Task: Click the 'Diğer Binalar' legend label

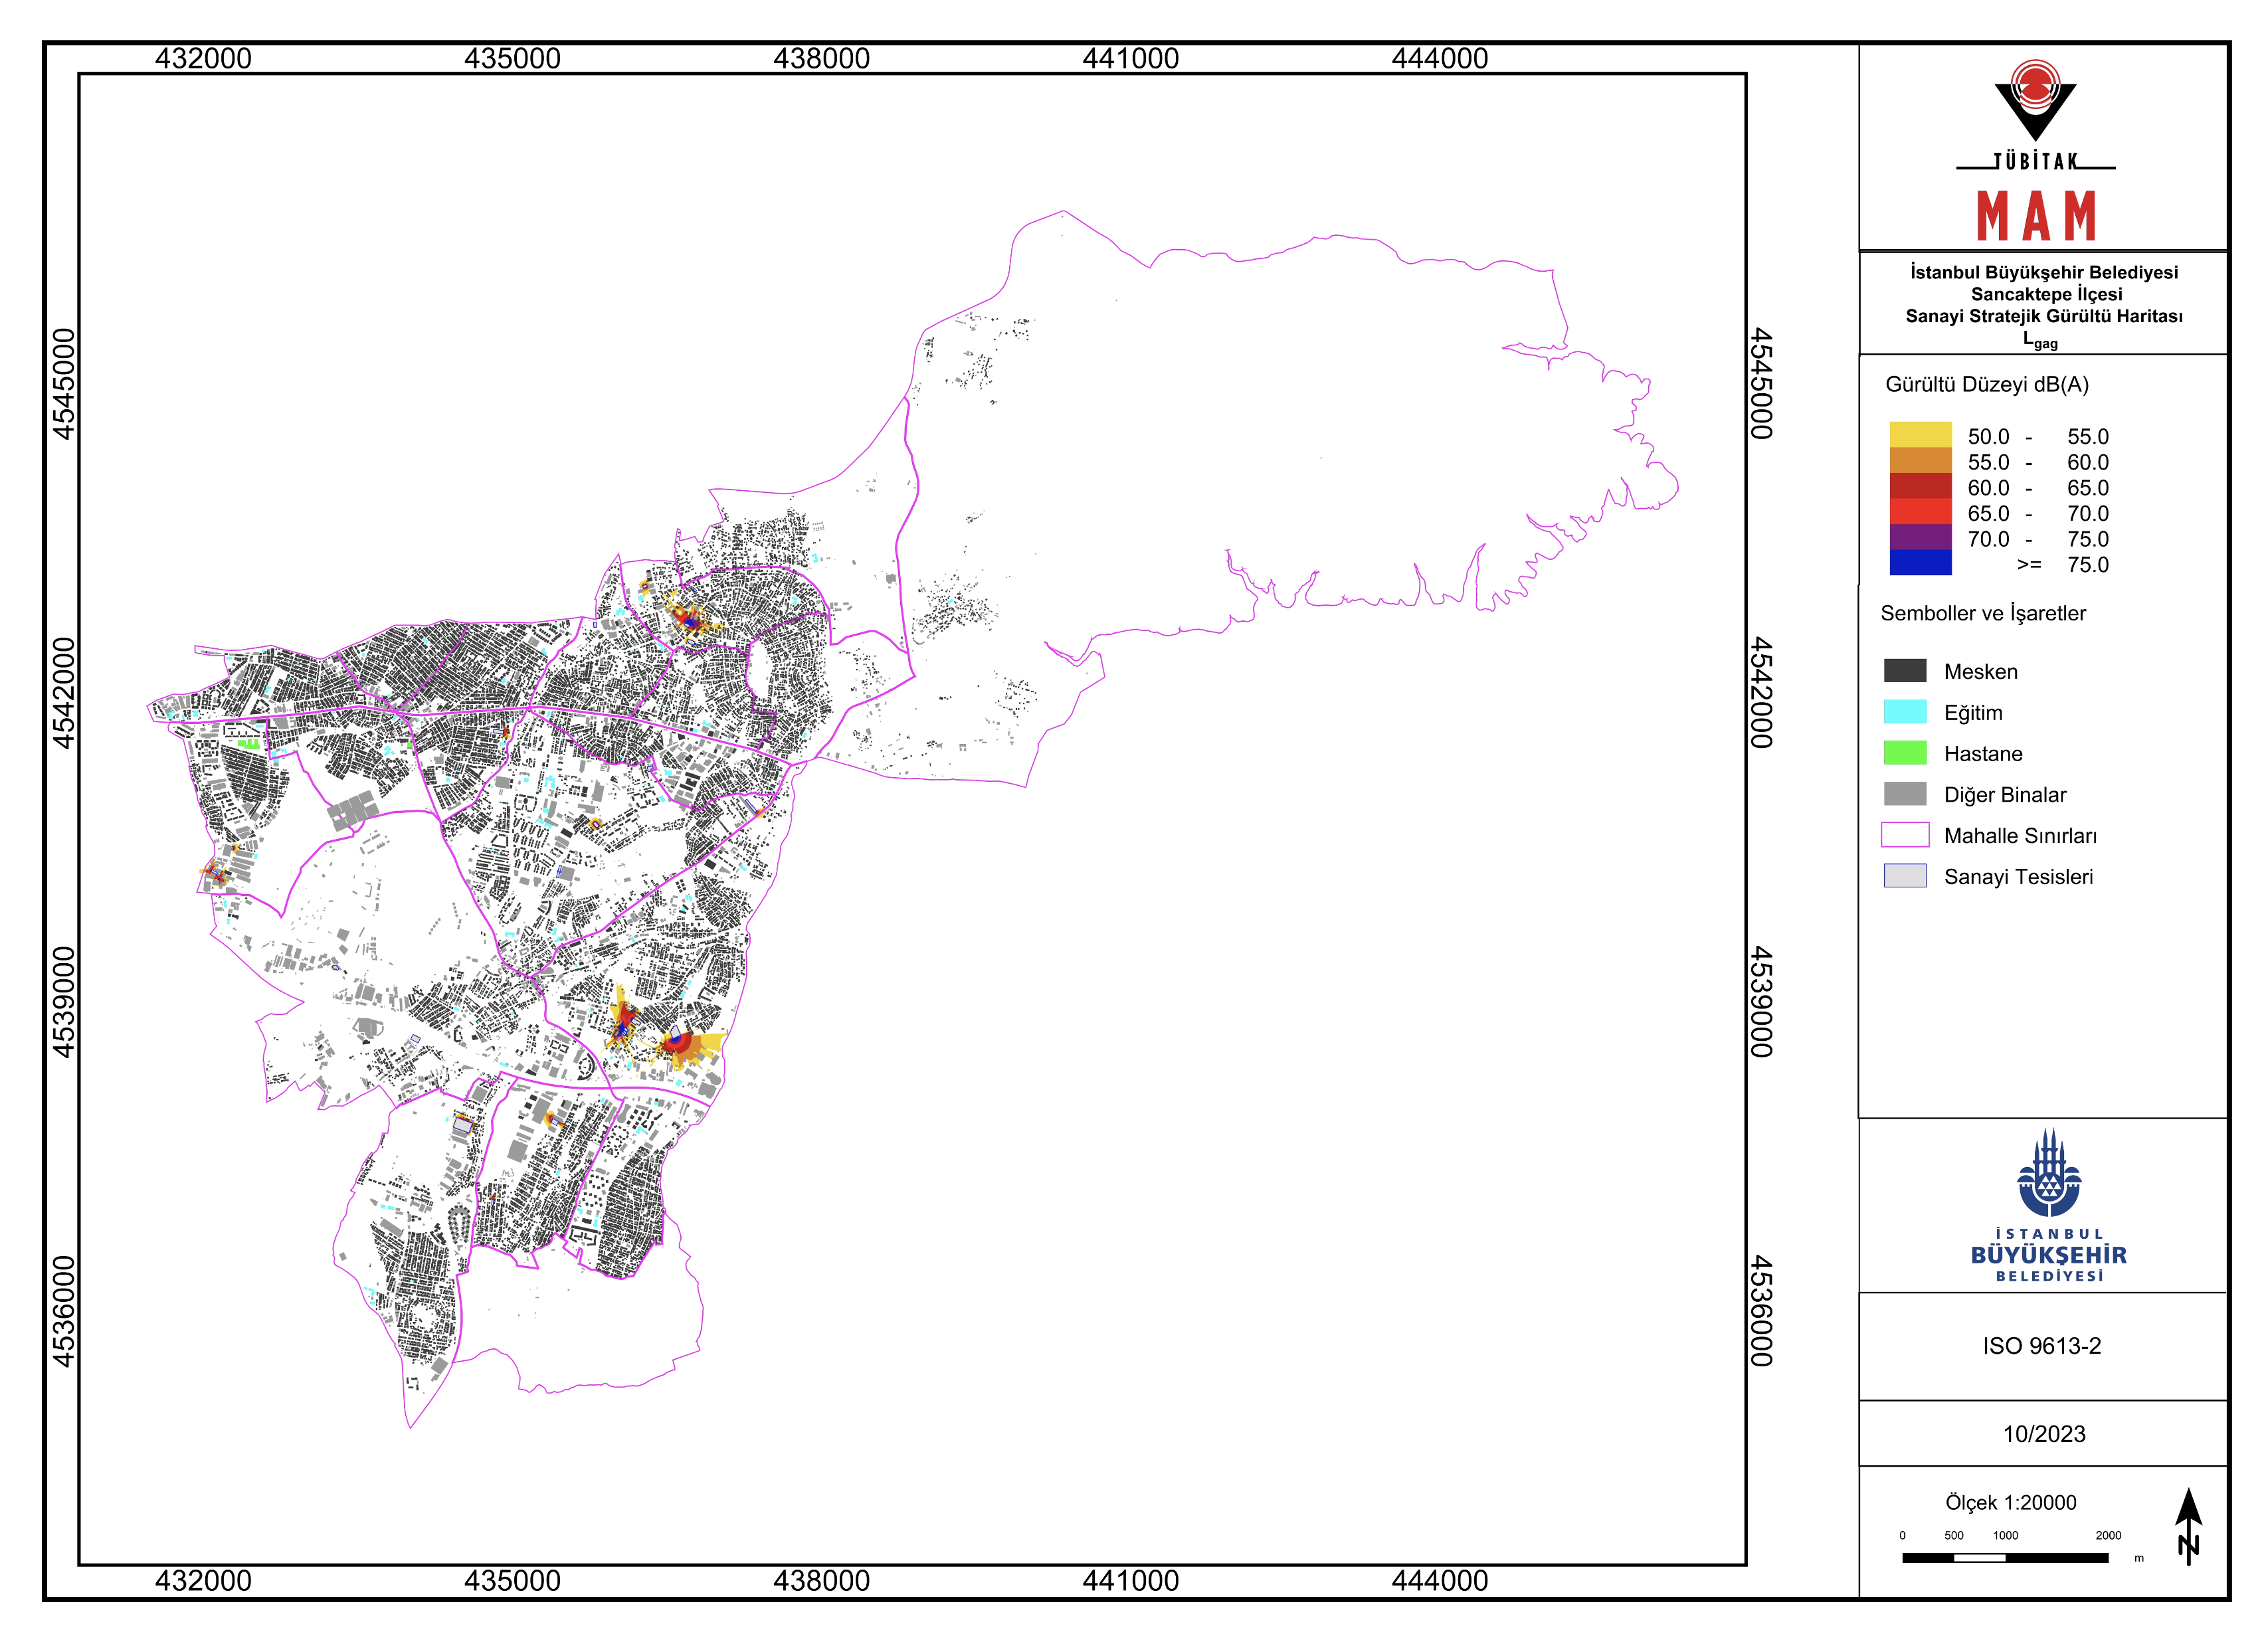Action: pyautogui.click(x=2005, y=795)
